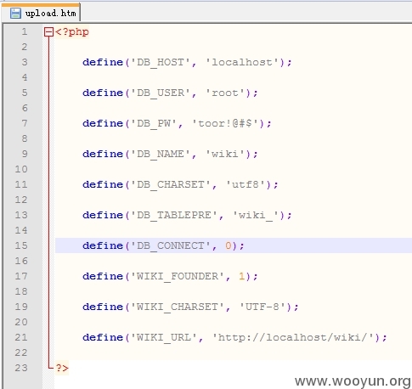Click the DB_CHARSET define keyword
This screenshot has height=389, width=412.
103,184
